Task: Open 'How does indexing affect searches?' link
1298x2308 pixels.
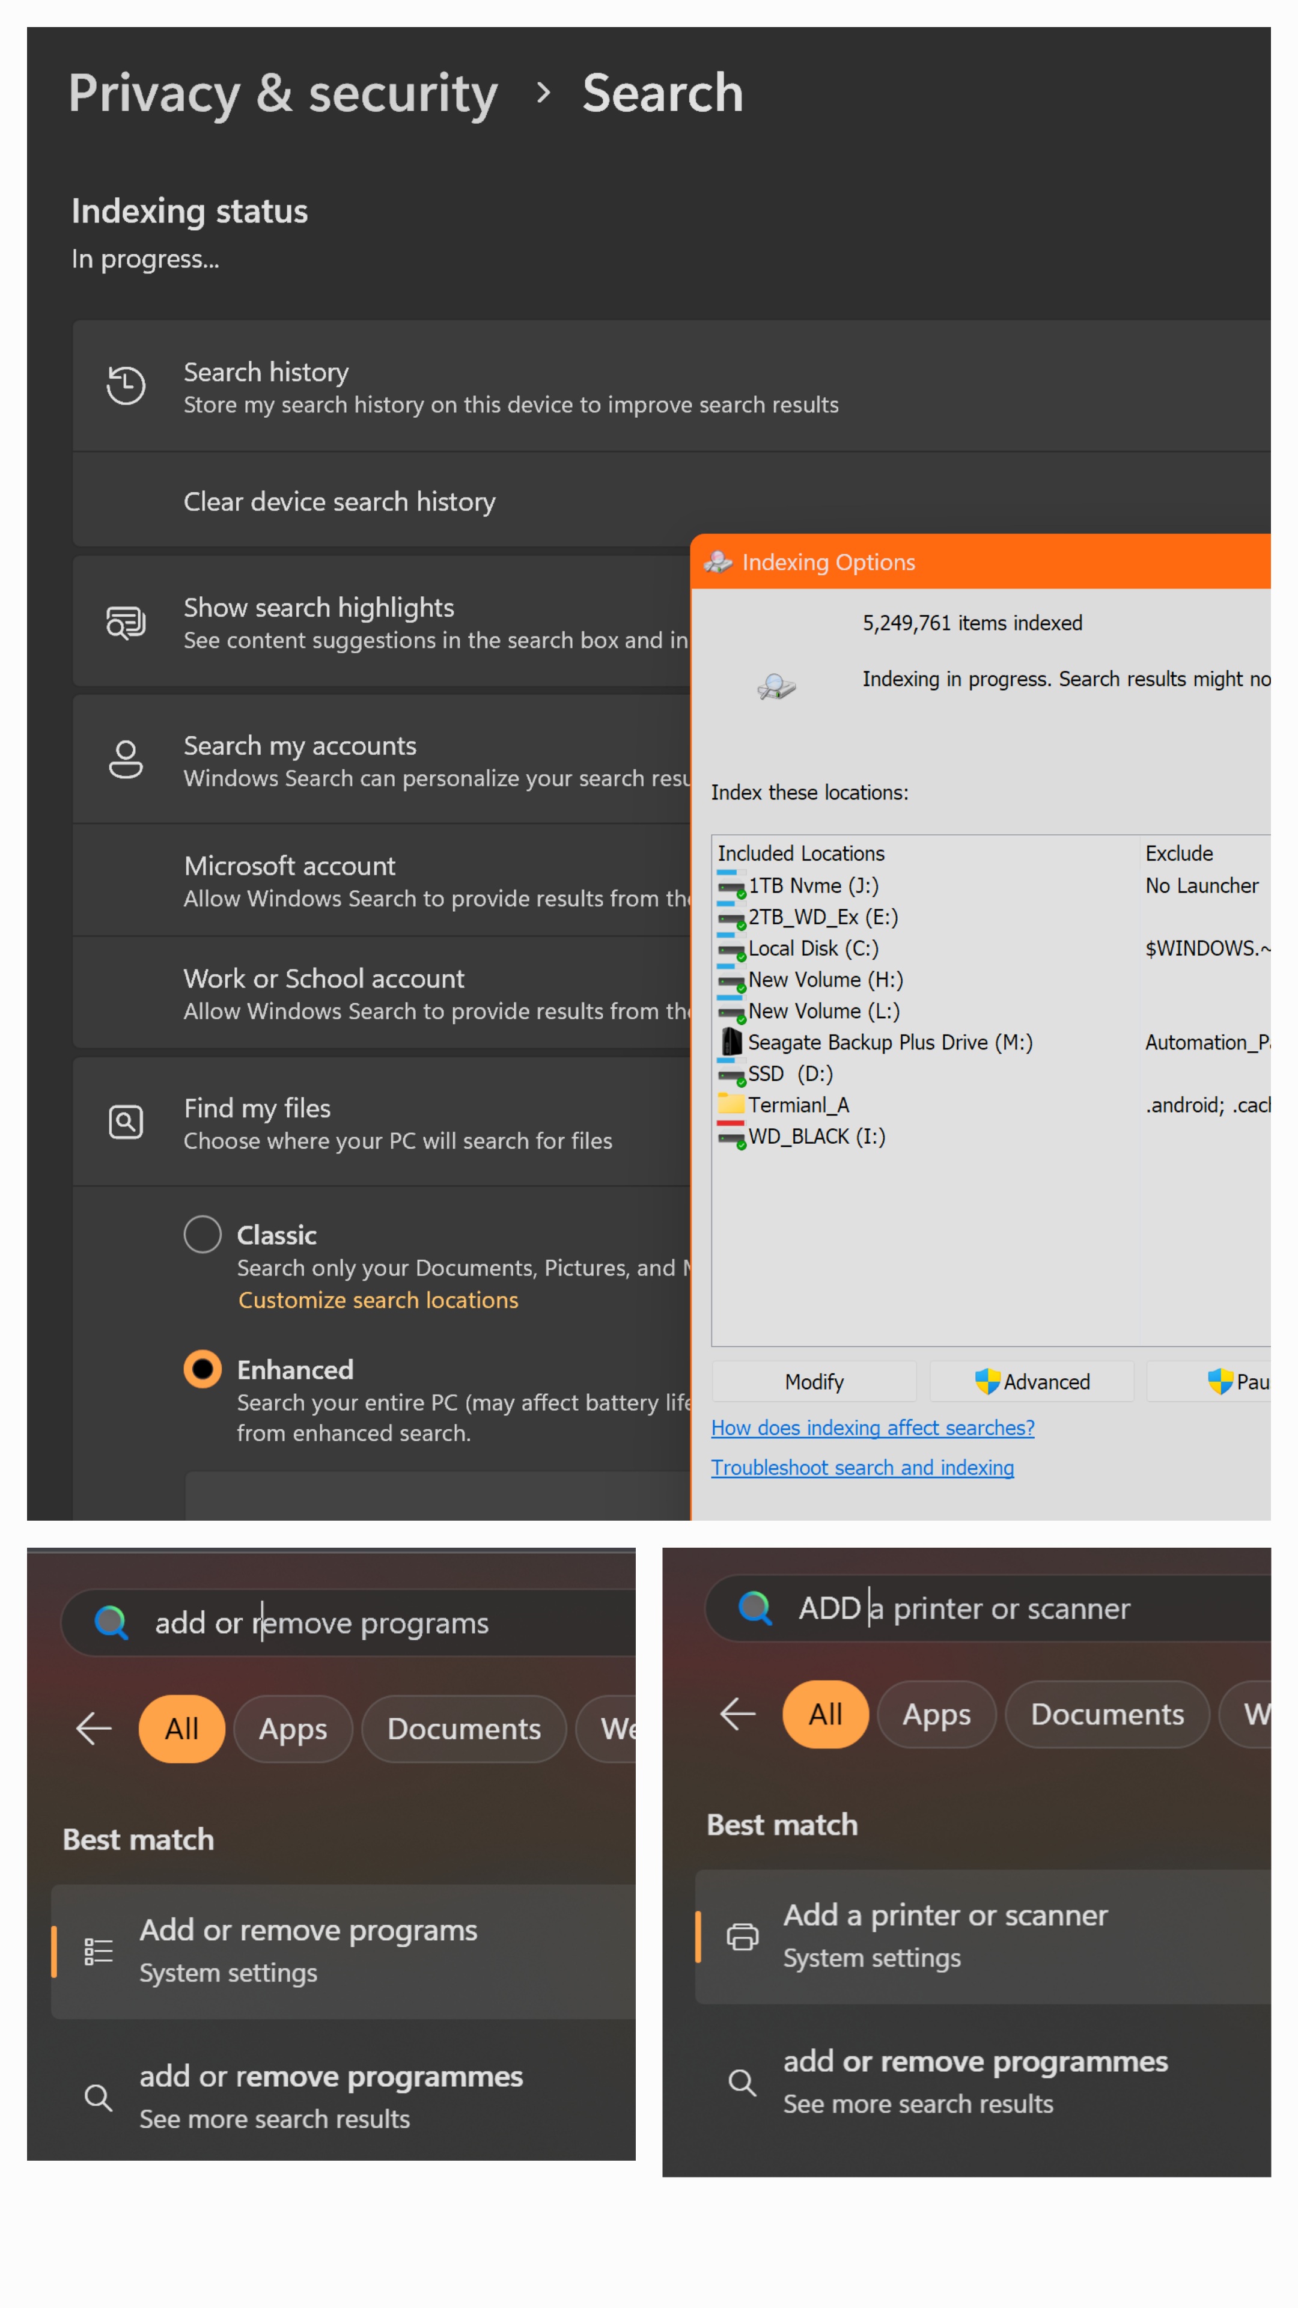Action: pos(873,1427)
